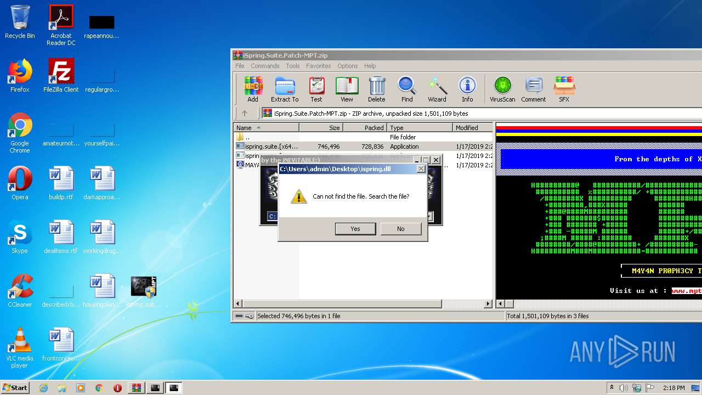Select the Skype desktop icon
Image resolution: width=702 pixels, height=395 pixels.
(20, 237)
